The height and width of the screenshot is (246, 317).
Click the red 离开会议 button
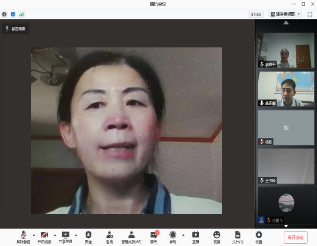click(295, 237)
